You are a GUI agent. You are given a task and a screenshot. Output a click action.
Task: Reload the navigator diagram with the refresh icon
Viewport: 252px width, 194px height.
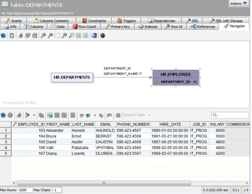(x=3, y=35)
